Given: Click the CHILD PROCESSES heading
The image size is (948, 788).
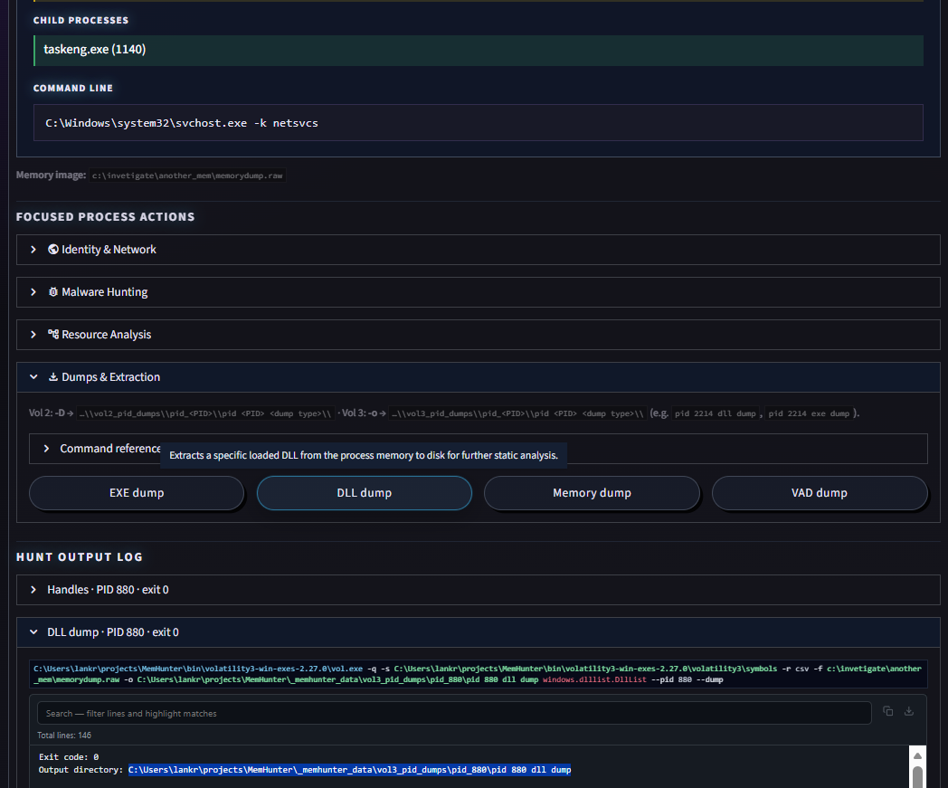Looking at the screenshot, I should 81,21.
